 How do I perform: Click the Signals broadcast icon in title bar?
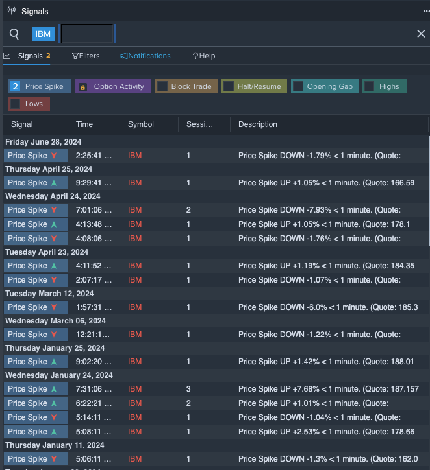click(x=11, y=11)
